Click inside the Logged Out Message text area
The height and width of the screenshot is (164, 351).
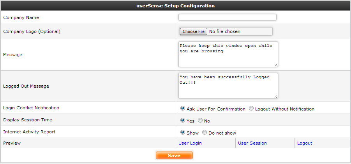pos(228,86)
